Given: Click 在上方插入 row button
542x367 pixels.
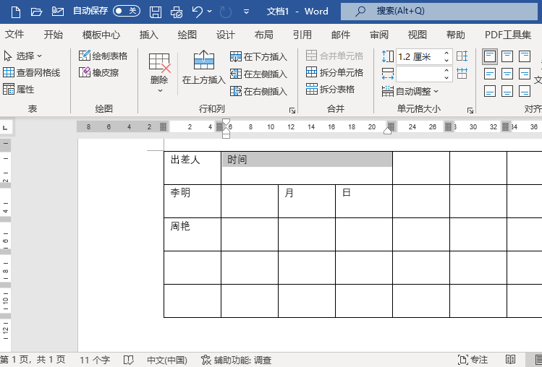Looking at the screenshot, I should tap(203, 68).
